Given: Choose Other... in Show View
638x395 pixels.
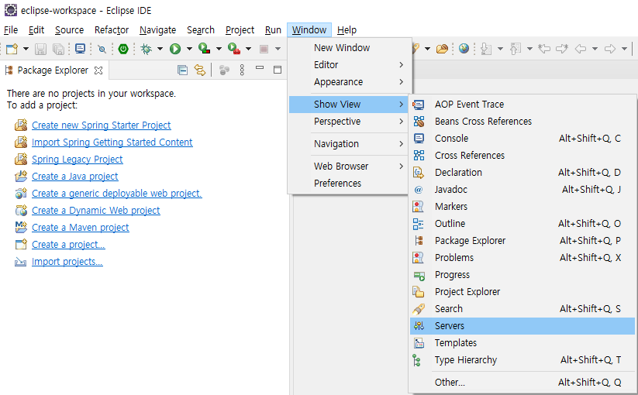Looking at the screenshot, I should 522,383.
